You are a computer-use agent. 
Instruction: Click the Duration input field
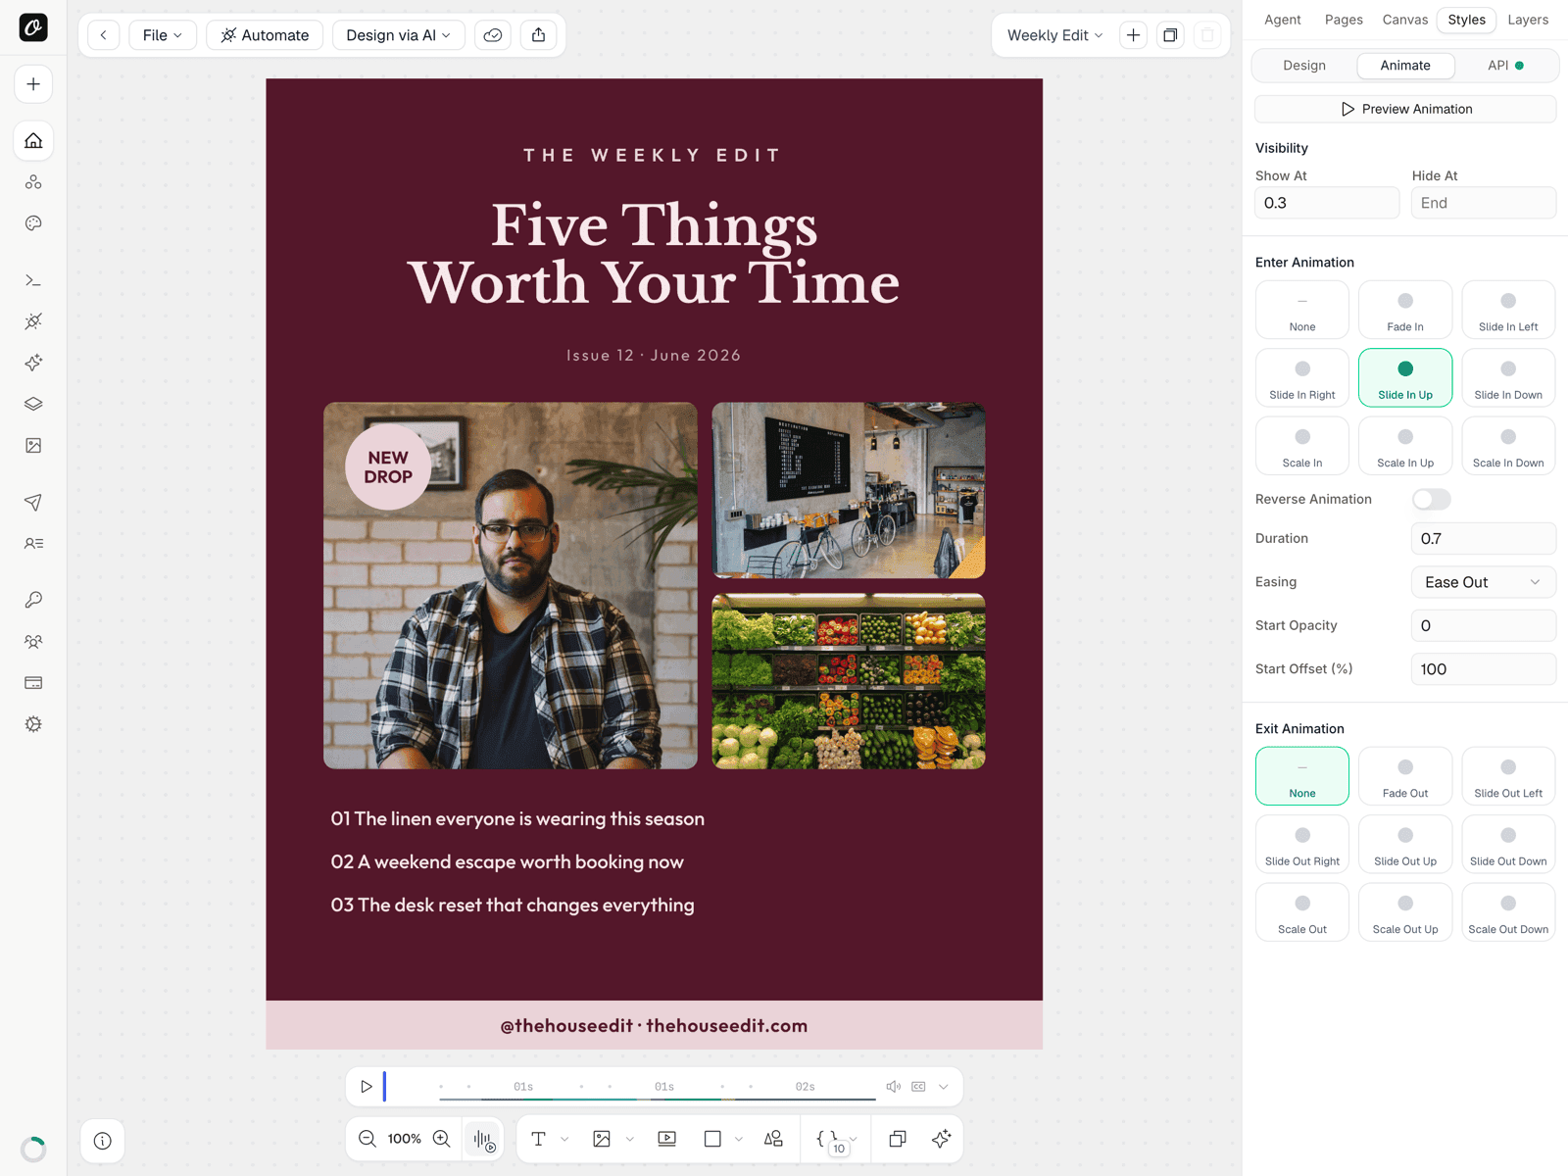pos(1484,539)
